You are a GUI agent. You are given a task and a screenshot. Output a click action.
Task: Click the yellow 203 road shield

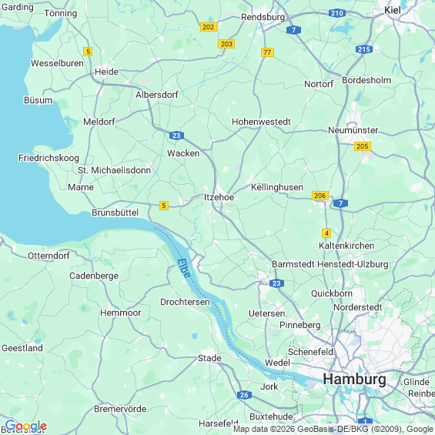[226, 44]
